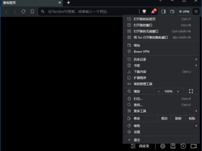Reload the page with refresh icon
202x151 pixels.
click(x=24, y=11)
